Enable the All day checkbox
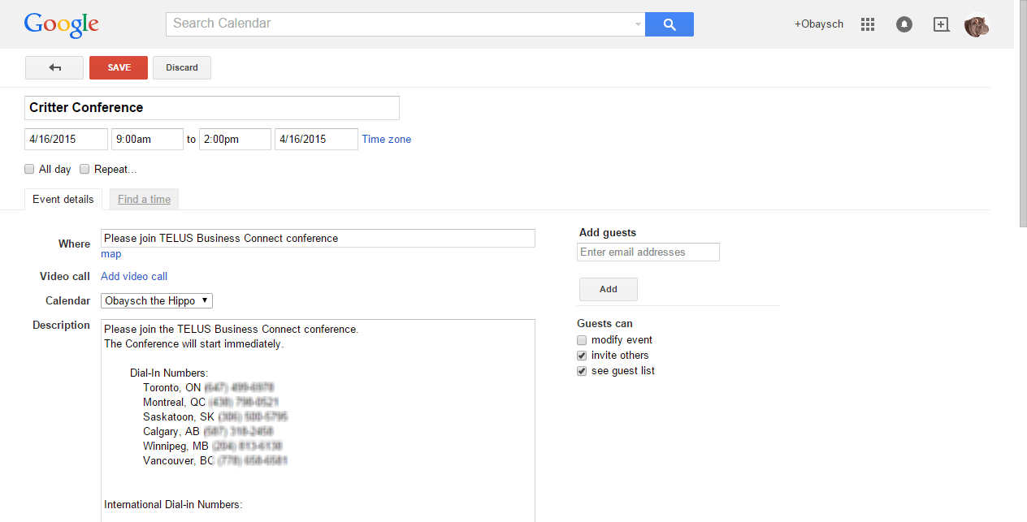This screenshot has width=1027, height=522. coord(29,169)
